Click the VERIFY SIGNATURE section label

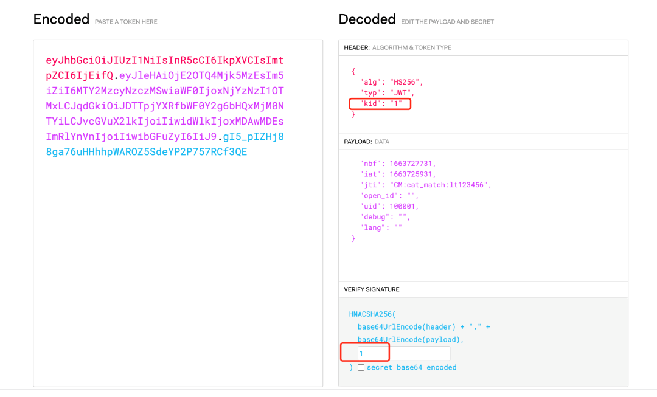372,289
